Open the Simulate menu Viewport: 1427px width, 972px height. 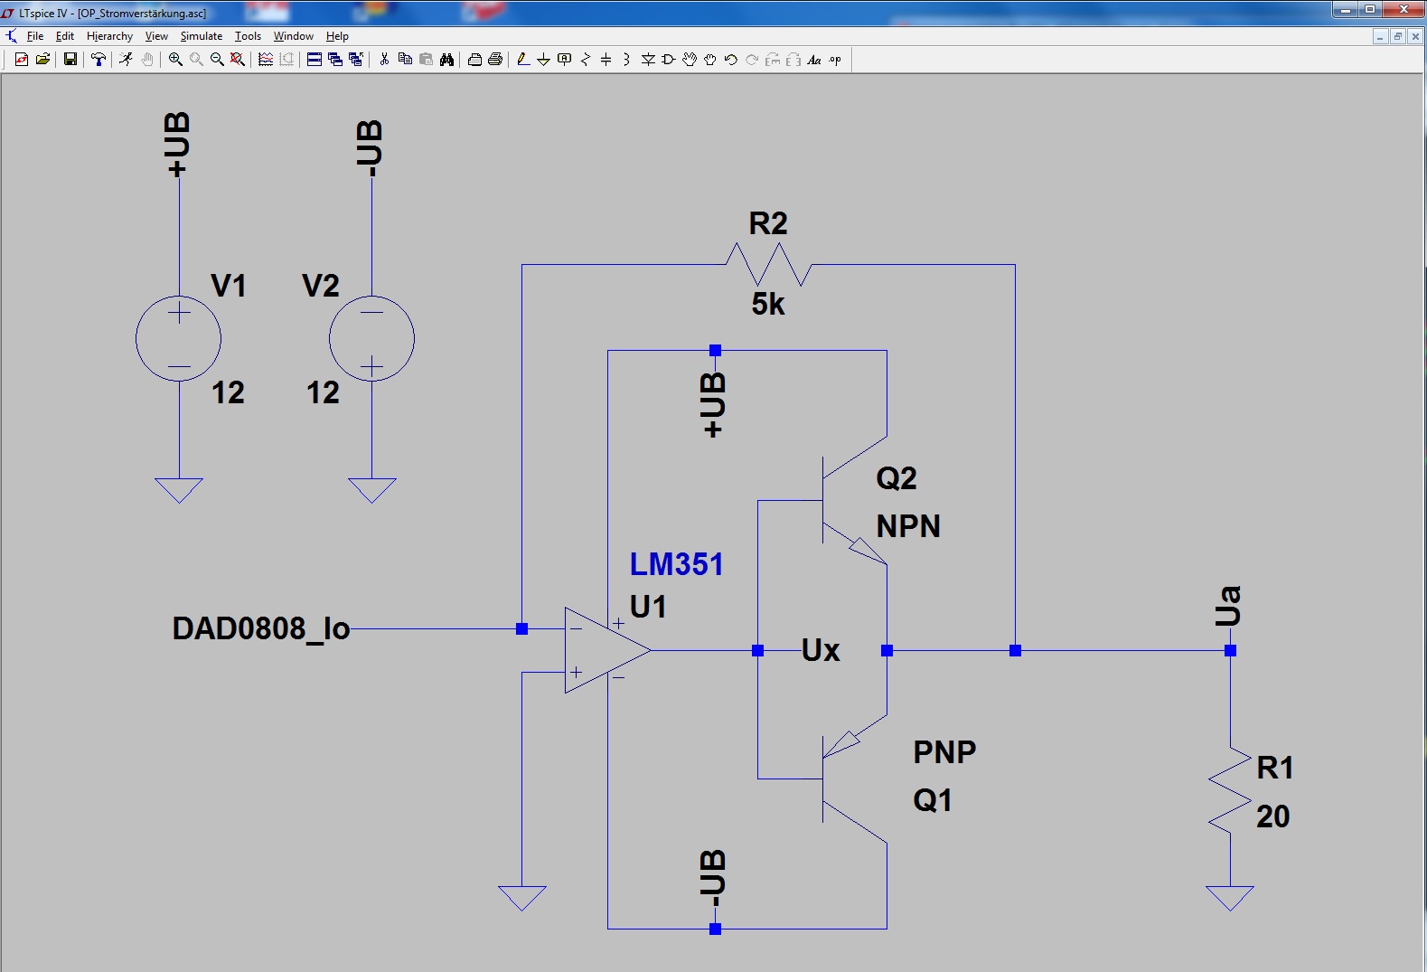point(202,36)
